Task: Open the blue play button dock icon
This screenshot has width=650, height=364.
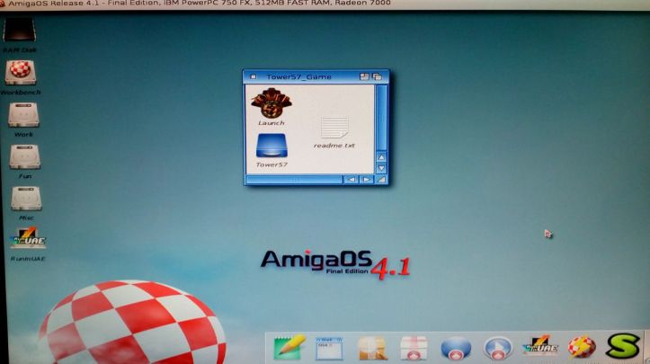Action: pos(497,348)
